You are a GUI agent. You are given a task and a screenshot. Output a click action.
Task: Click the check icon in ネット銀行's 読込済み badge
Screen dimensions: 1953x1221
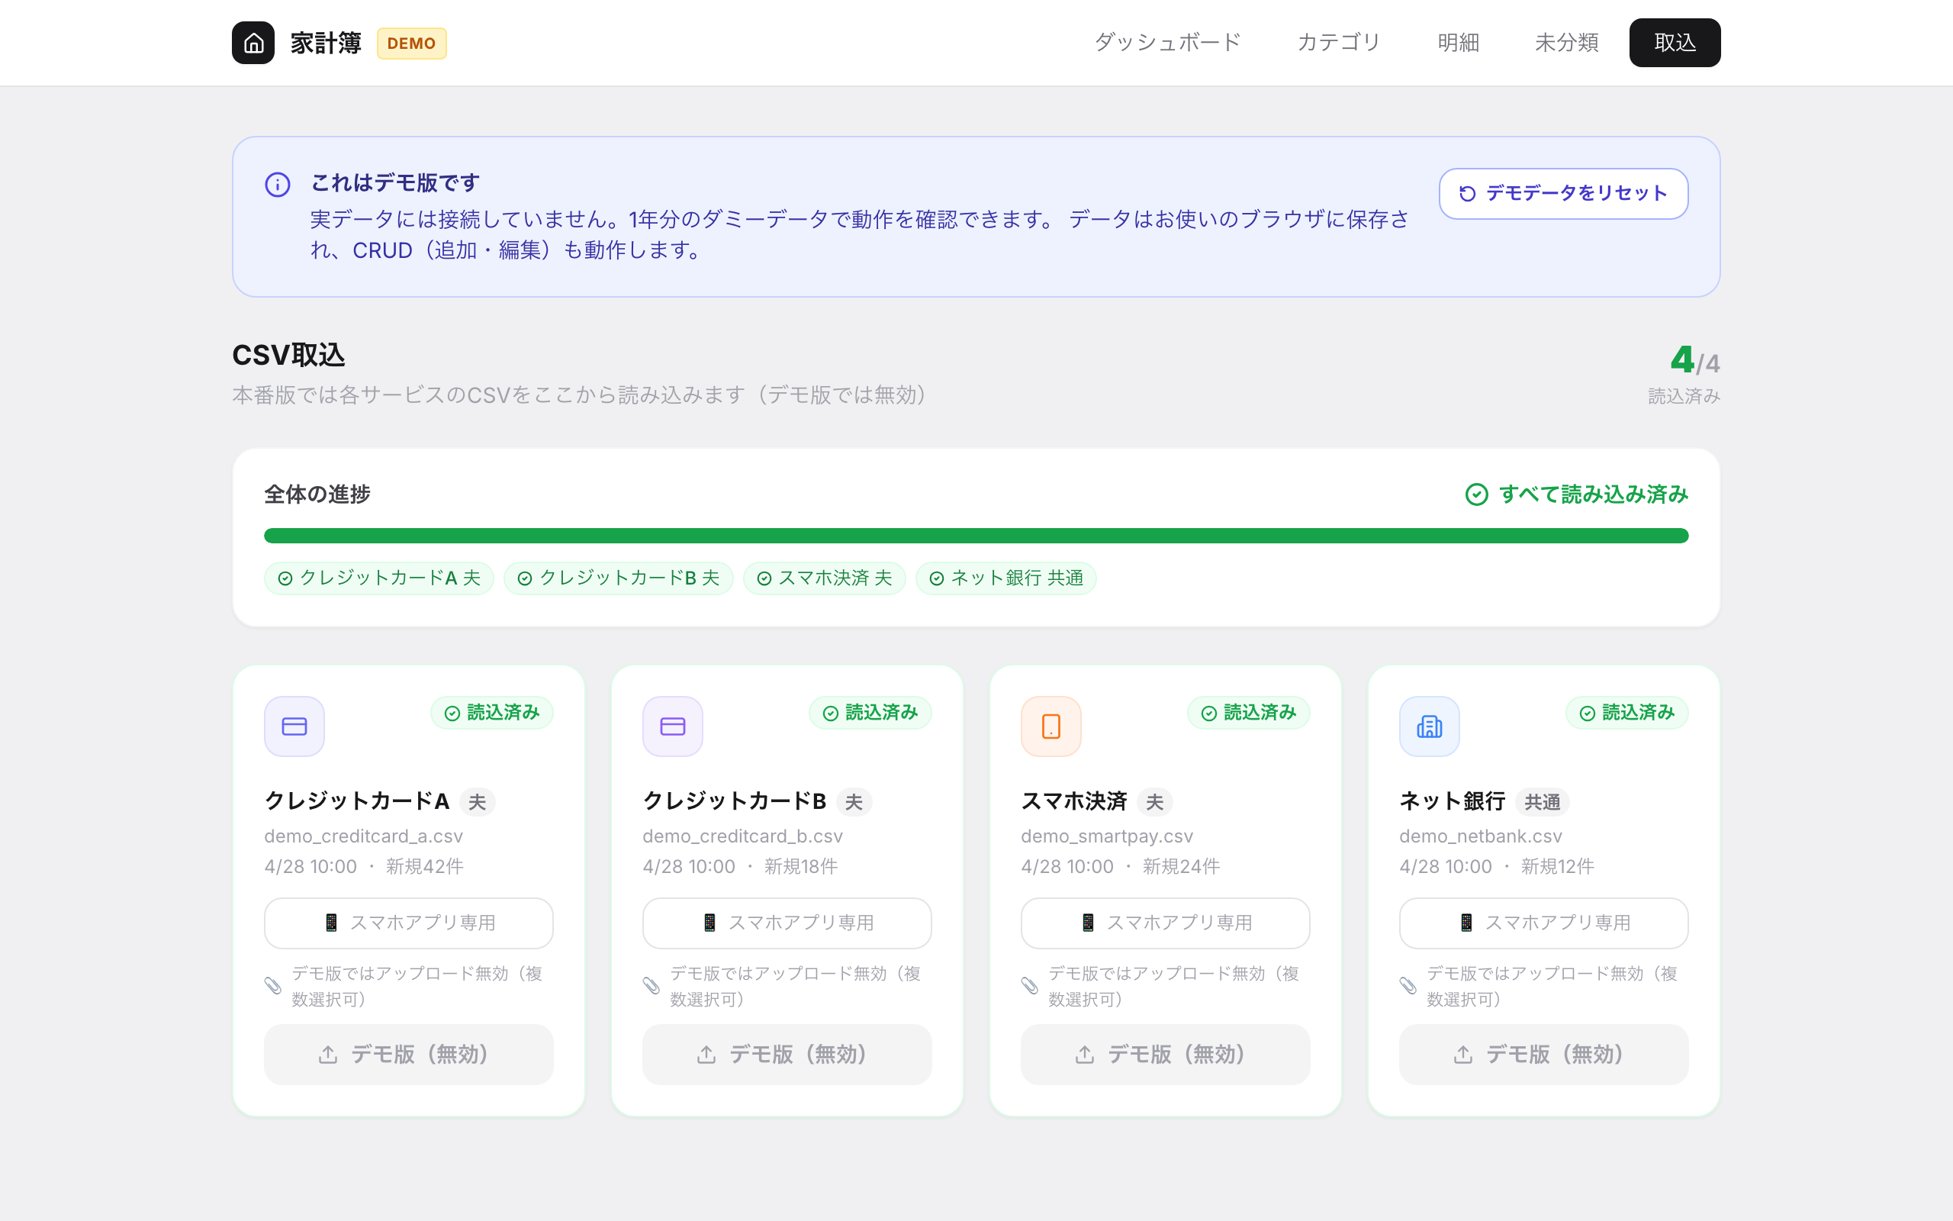pyautogui.click(x=1588, y=713)
